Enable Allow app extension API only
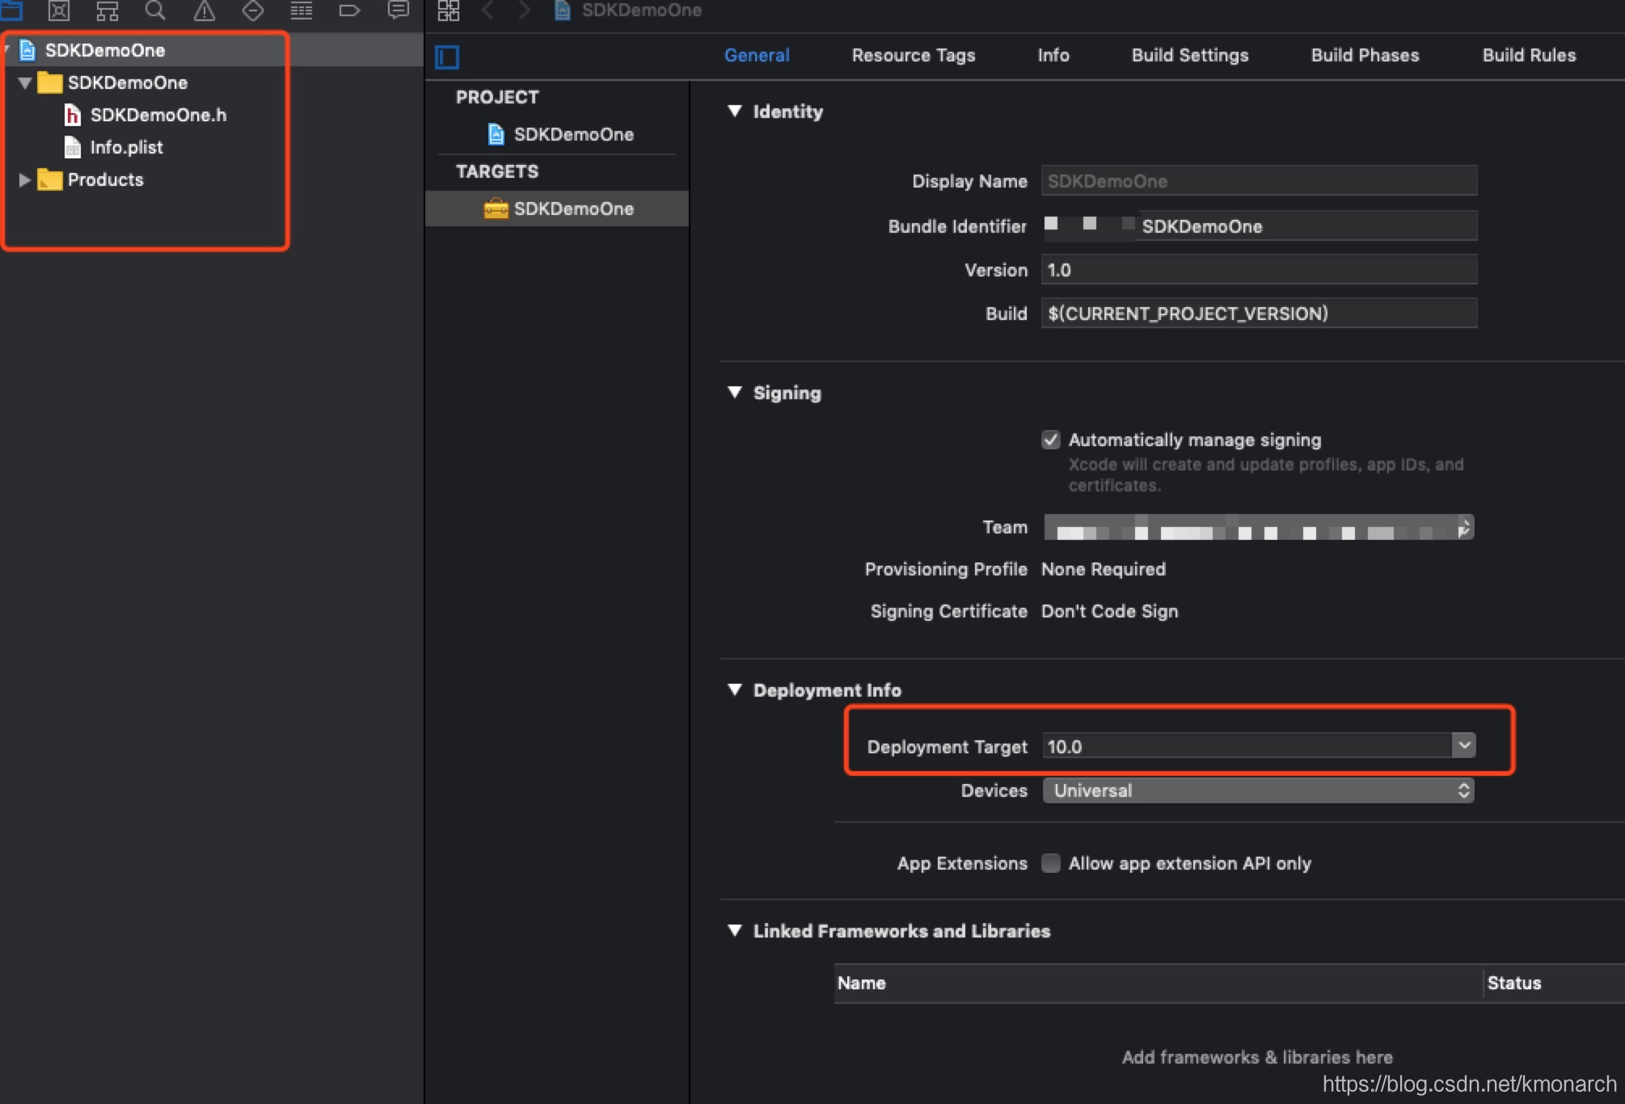Viewport: 1625px width, 1104px height. 1050,863
